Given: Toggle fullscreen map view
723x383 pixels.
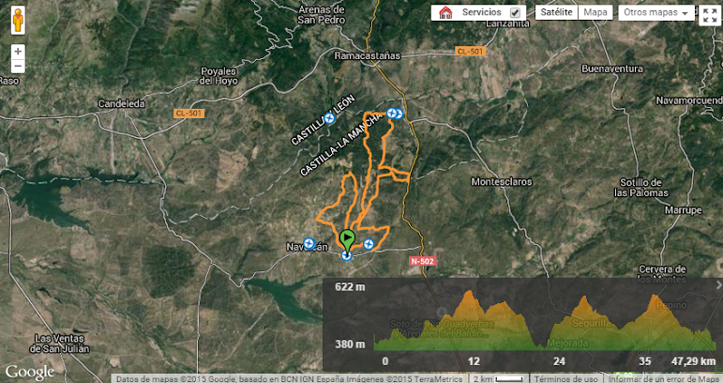Looking at the screenshot, I should [x=708, y=16].
